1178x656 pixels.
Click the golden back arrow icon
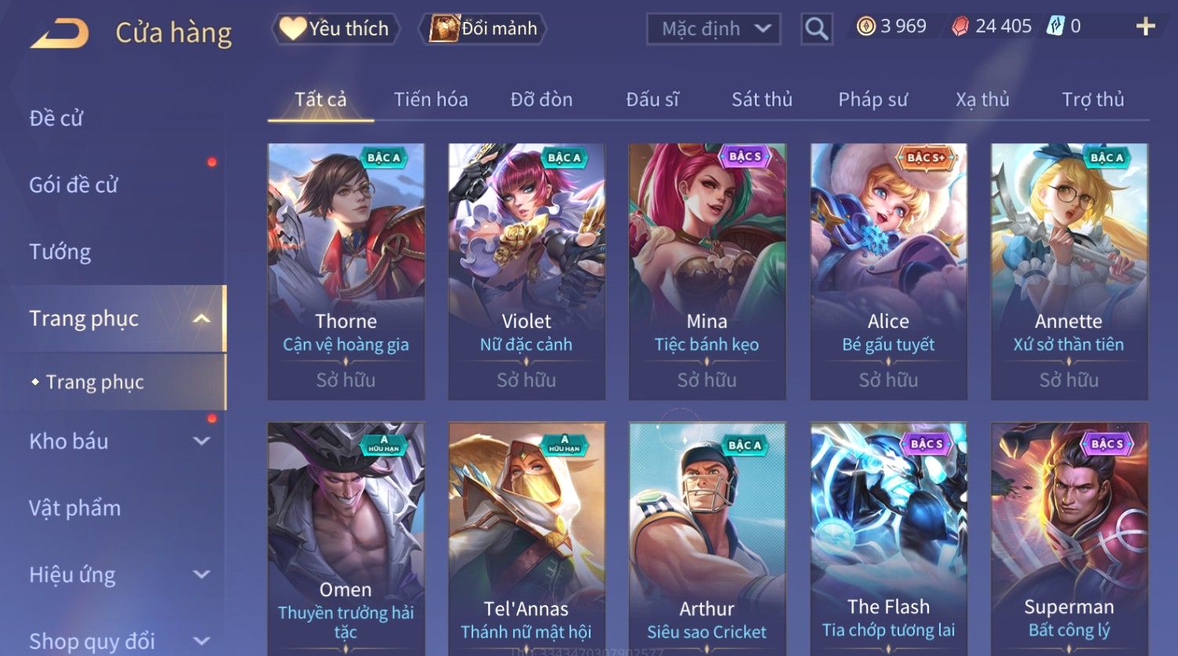point(60,34)
